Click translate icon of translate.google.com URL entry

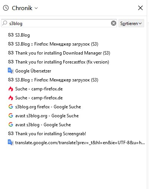click(x=11, y=142)
